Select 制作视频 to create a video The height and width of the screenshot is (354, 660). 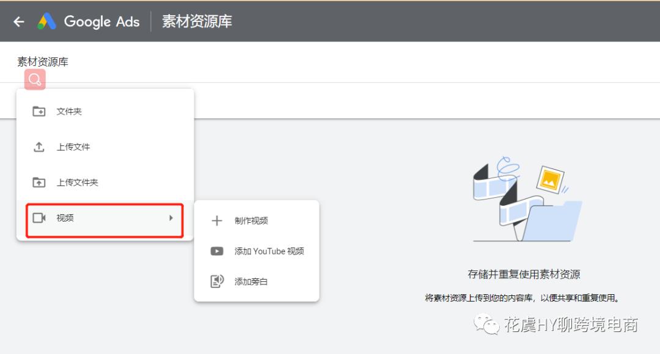click(x=252, y=221)
